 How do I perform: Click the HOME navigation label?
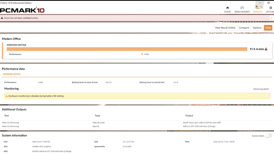[x=227, y=12]
